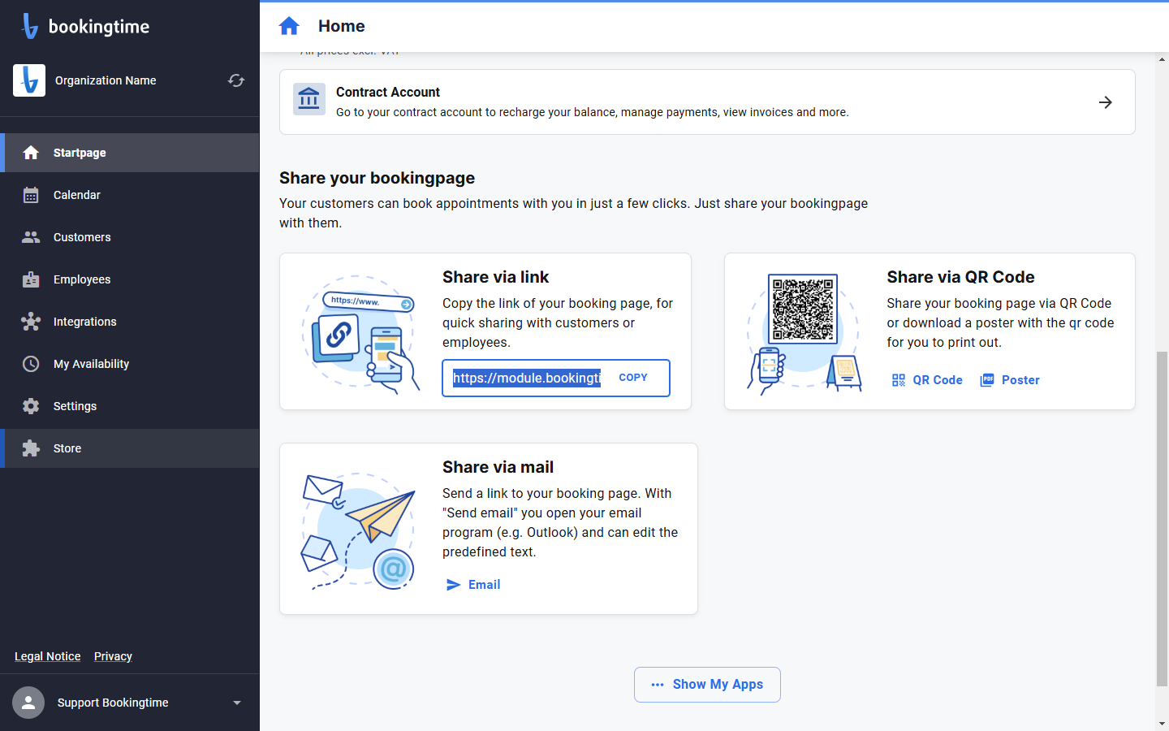
Task: Click the bookingtime logo in the sidebar header
Action: (85, 26)
